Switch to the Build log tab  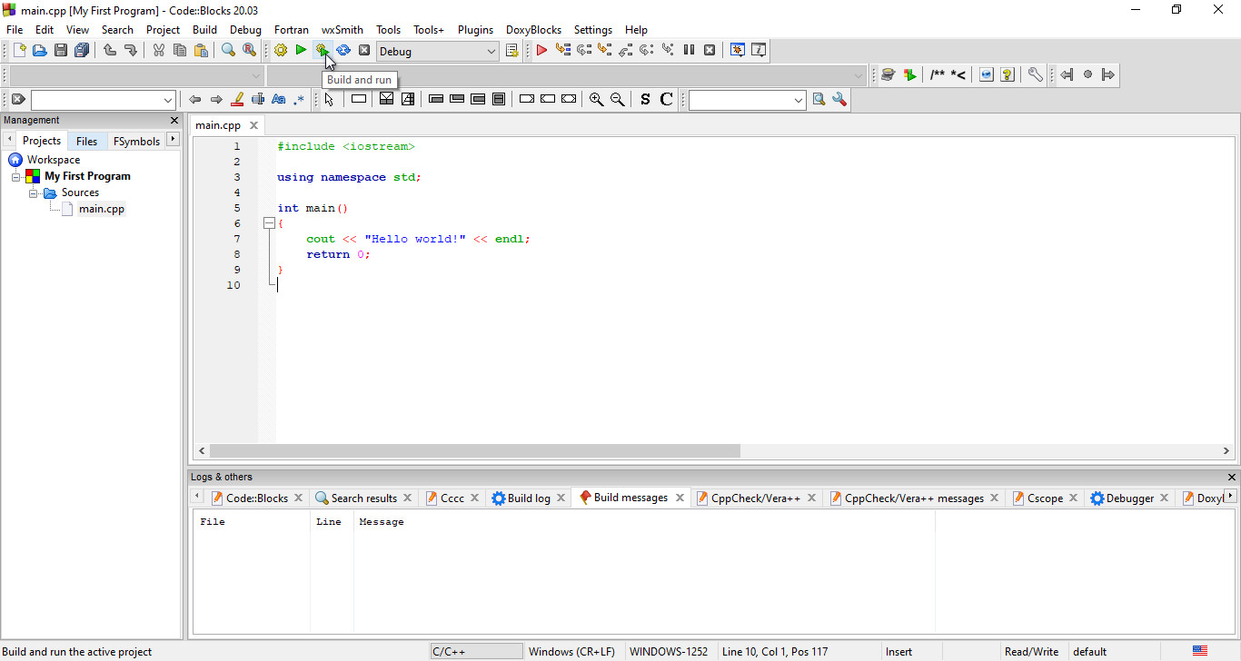point(528,497)
